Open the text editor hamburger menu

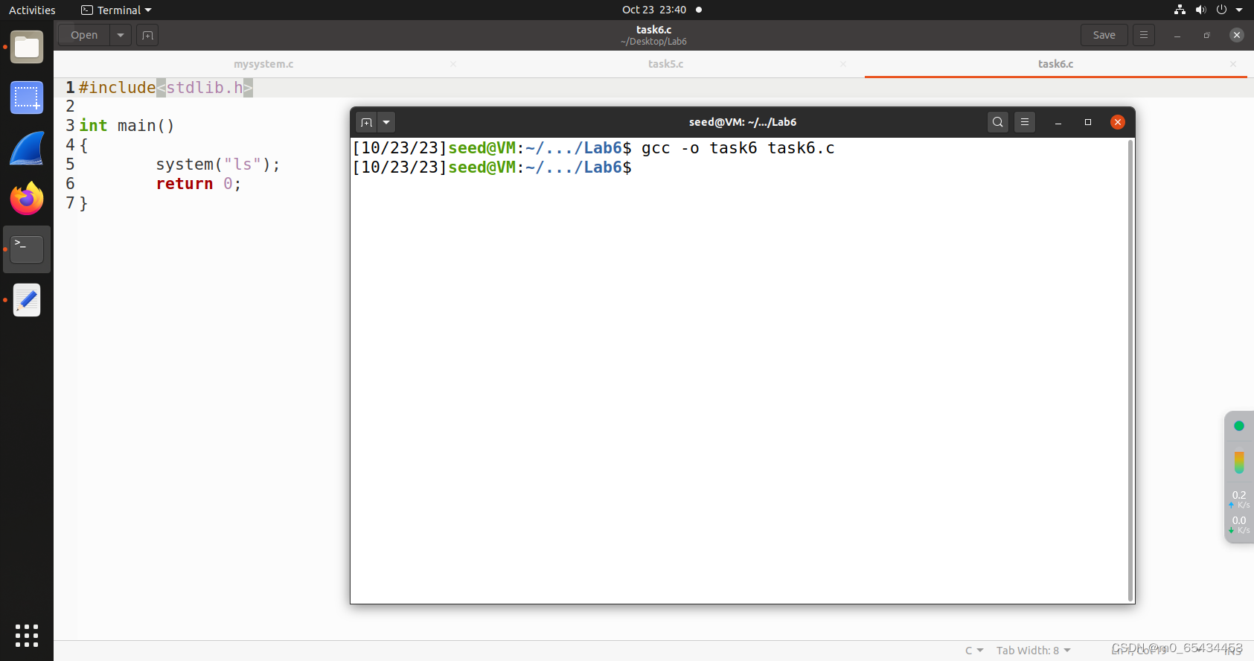click(1144, 35)
